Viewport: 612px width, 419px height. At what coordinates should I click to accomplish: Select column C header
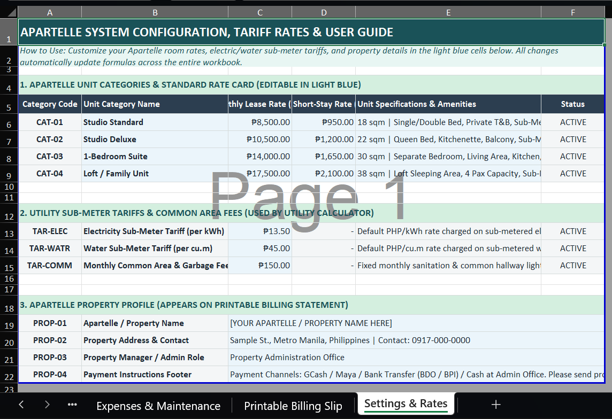tap(260, 12)
